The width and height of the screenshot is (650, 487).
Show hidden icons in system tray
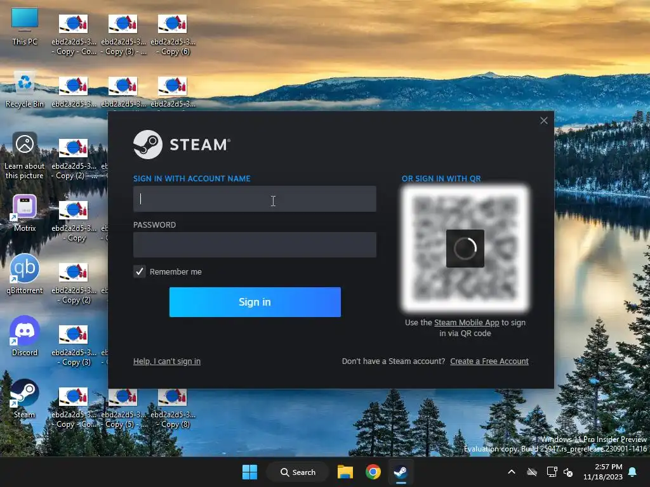512,472
